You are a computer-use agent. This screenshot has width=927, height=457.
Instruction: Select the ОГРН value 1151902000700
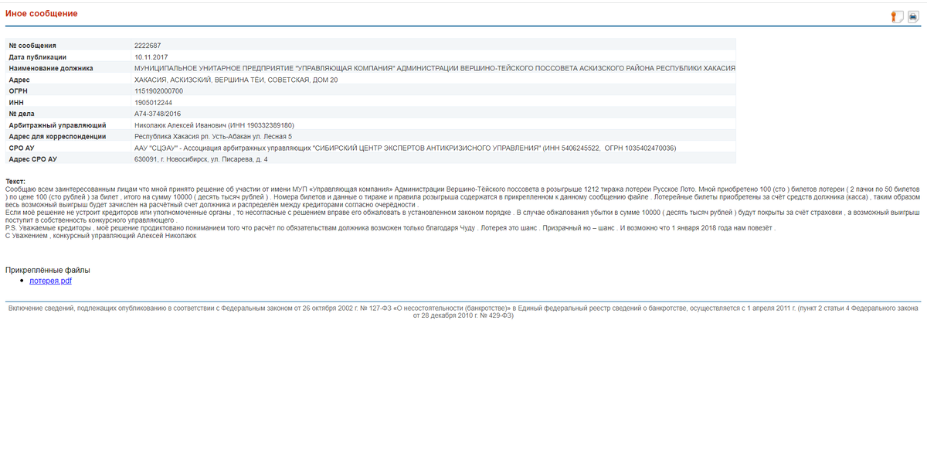click(x=158, y=91)
